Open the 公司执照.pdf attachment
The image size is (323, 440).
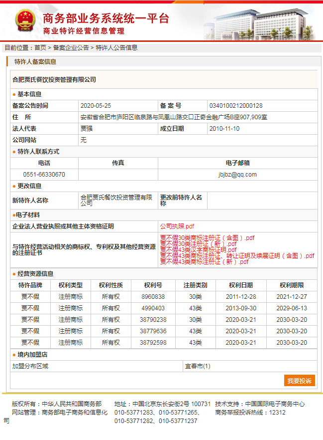pos(177,226)
